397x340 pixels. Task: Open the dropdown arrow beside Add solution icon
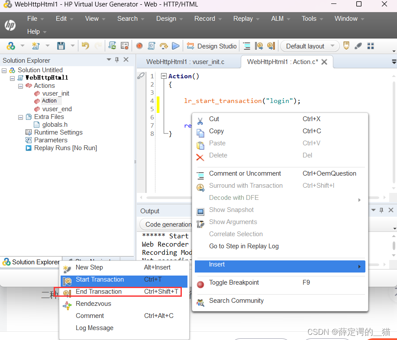22,46
